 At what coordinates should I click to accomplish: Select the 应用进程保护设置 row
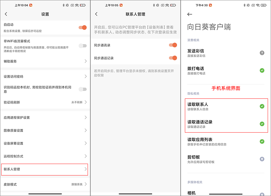click(45, 117)
